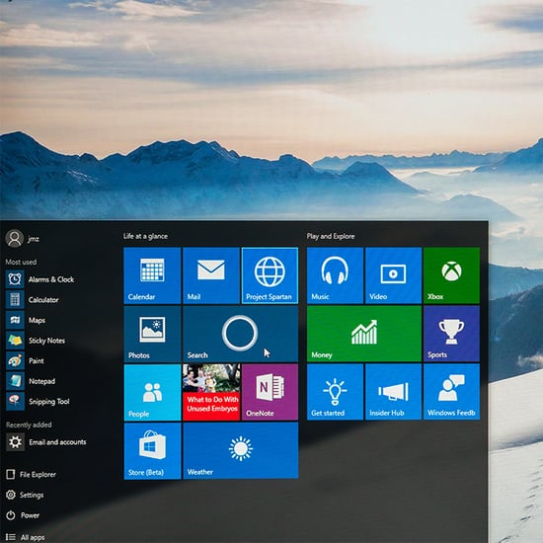Screen dimensions: 543x543
Task: Open the Mail tile
Action: click(211, 275)
